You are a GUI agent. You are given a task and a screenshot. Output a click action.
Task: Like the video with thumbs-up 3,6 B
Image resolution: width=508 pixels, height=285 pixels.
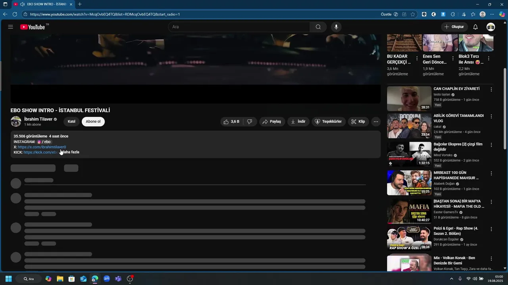tap(231, 122)
